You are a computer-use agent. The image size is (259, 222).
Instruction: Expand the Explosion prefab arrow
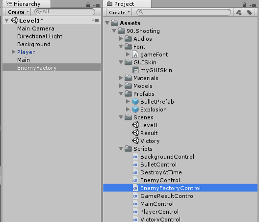click(x=128, y=109)
